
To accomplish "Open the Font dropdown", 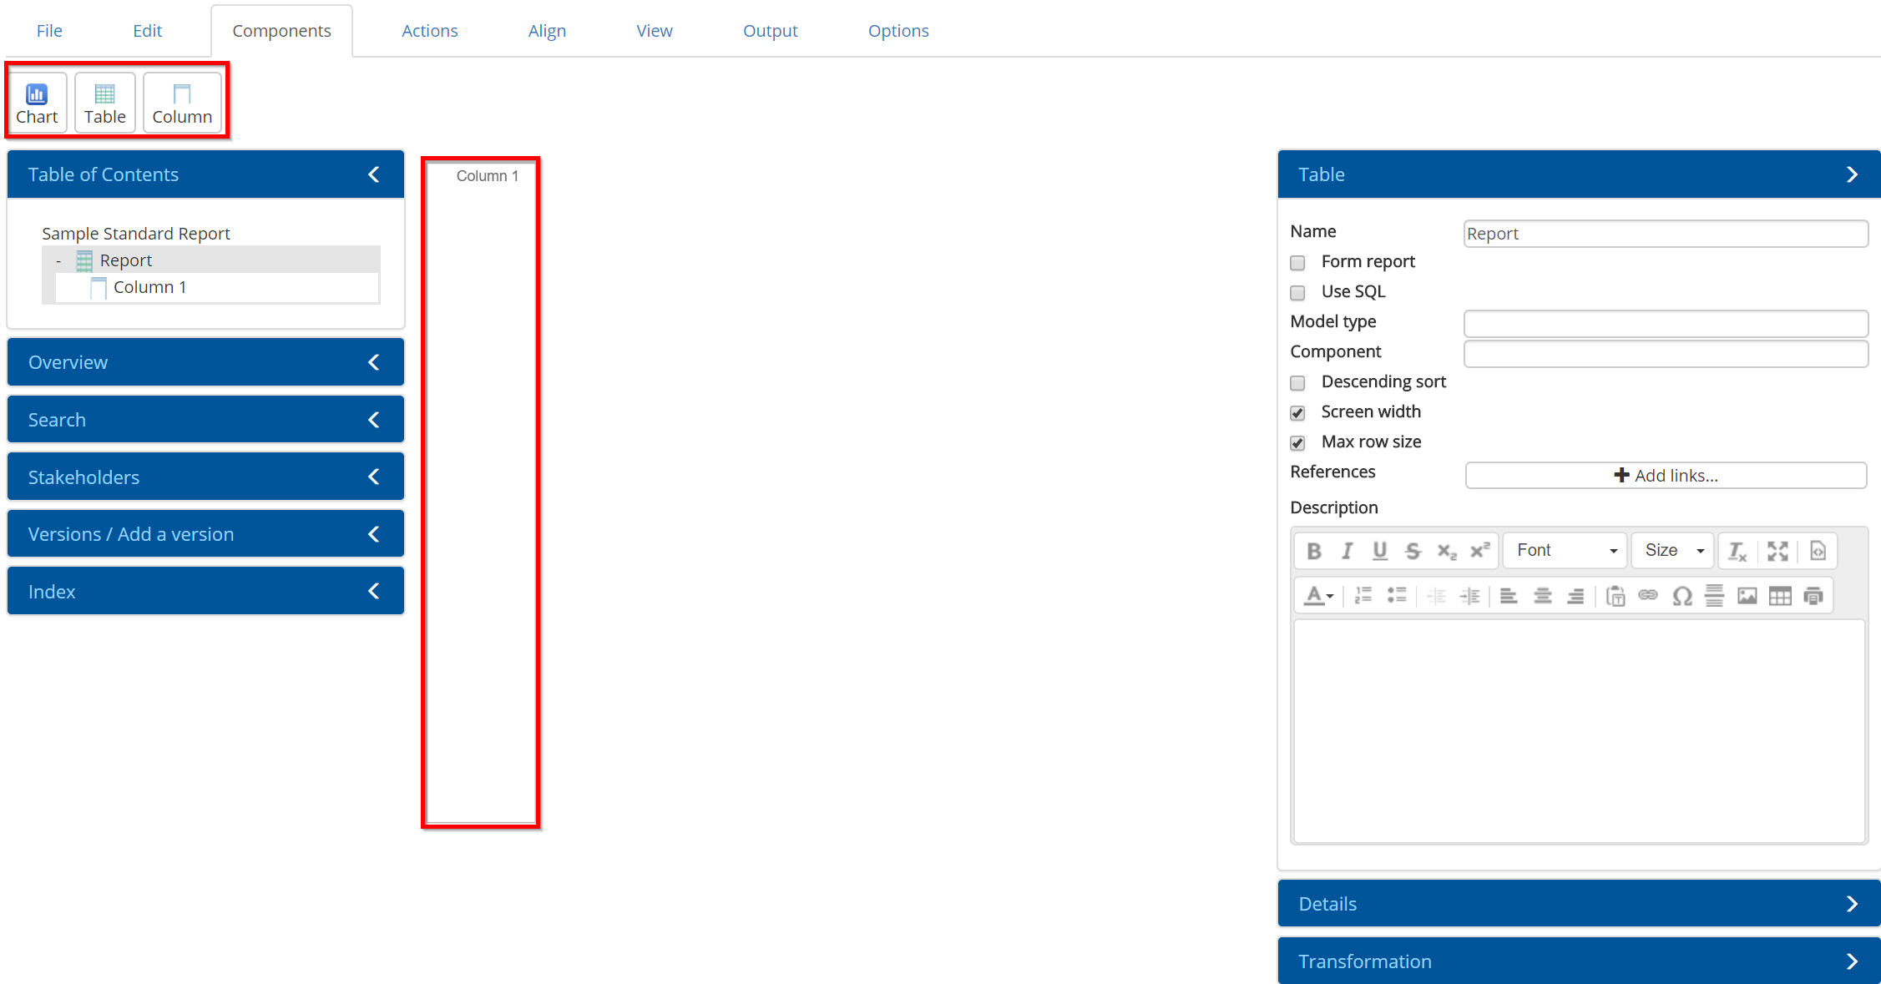I will tap(1565, 551).
